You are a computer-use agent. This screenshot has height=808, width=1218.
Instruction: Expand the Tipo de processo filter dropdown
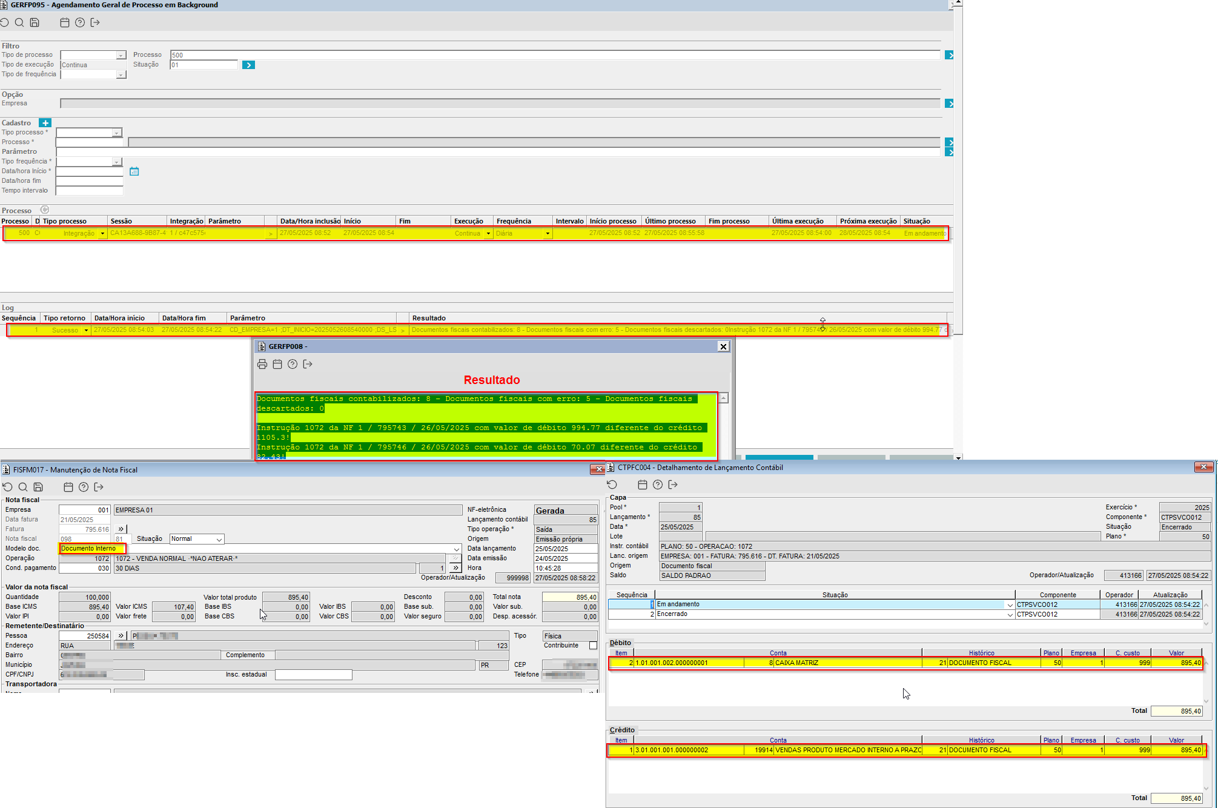point(121,55)
